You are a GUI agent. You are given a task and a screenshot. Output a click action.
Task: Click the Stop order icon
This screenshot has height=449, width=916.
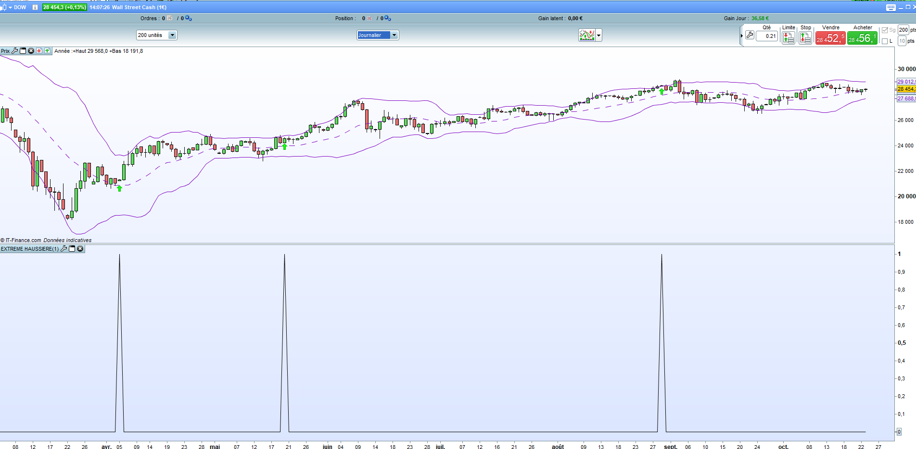coord(805,38)
